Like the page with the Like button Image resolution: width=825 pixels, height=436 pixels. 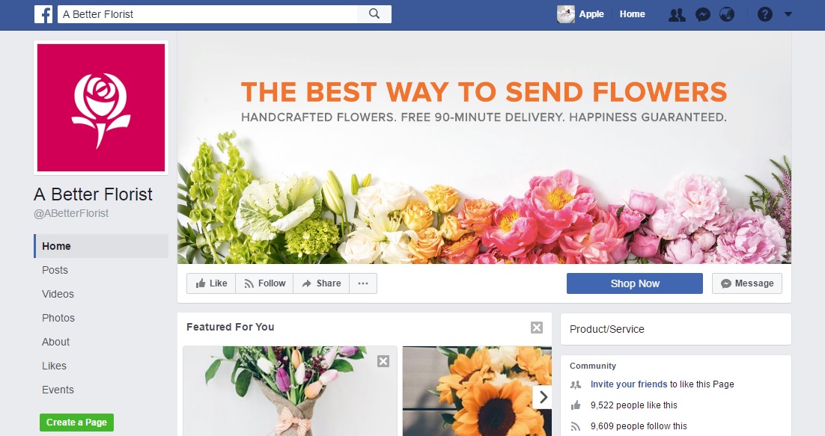pyautogui.click(x=211, y=283)
